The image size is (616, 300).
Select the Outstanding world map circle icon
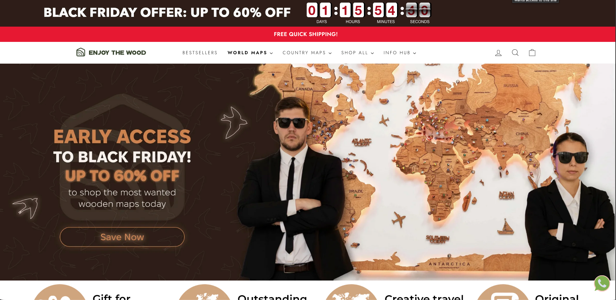(x=204, y=292)
